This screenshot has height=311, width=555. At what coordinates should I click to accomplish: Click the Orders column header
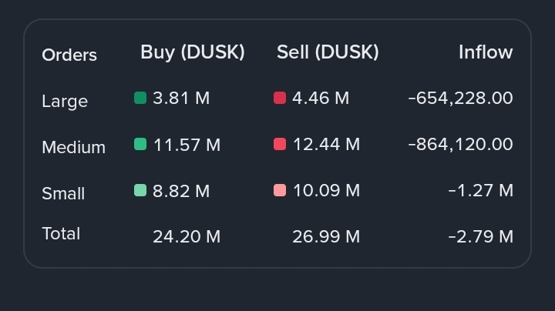click(69, 55)
